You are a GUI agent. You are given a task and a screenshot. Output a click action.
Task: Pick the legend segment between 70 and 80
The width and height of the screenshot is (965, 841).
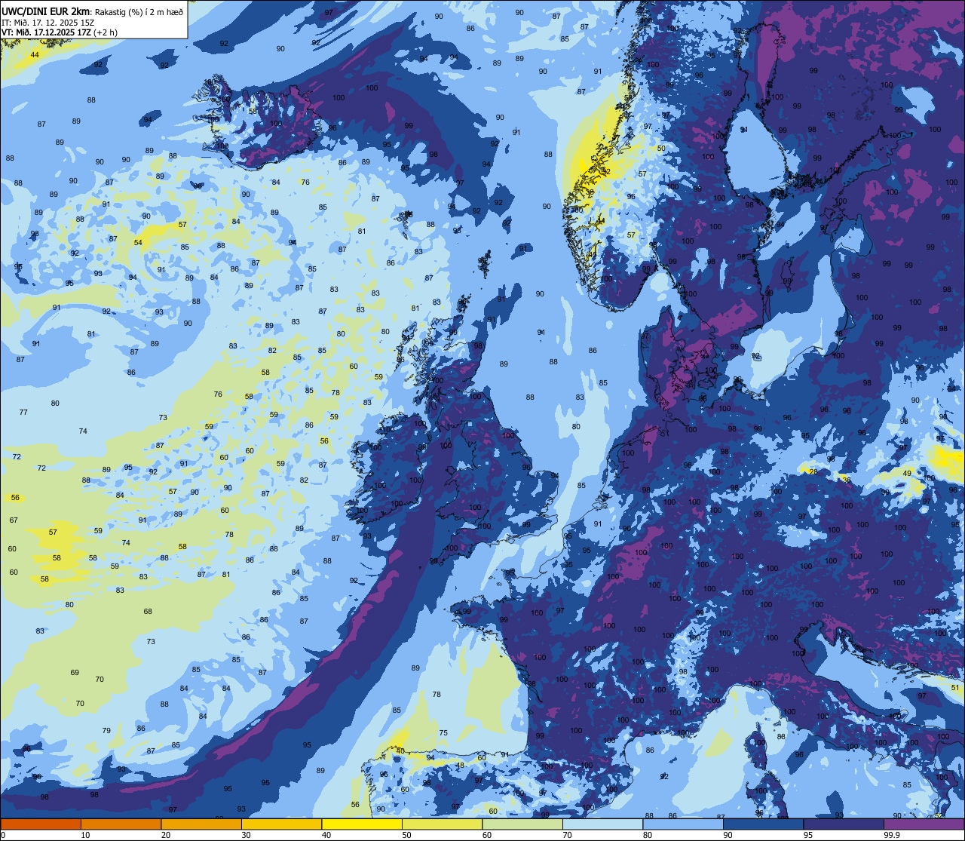click(602, 824)
